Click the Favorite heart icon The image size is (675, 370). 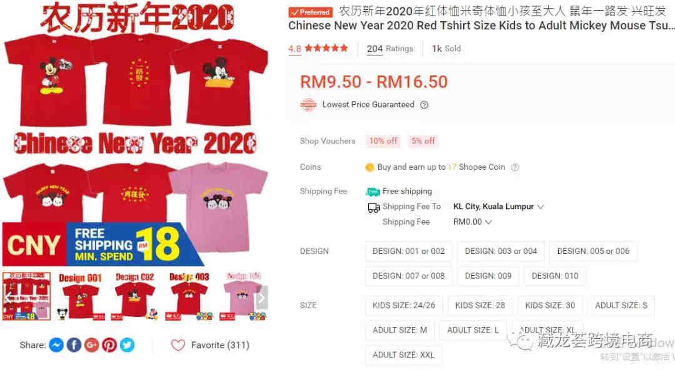177,345
